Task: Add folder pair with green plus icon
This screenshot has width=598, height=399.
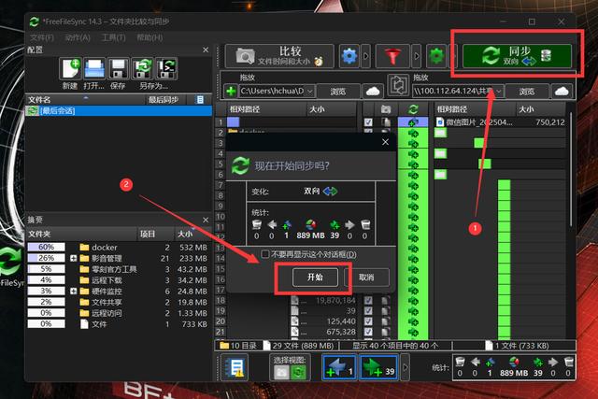Action: [x=231, y=92]
